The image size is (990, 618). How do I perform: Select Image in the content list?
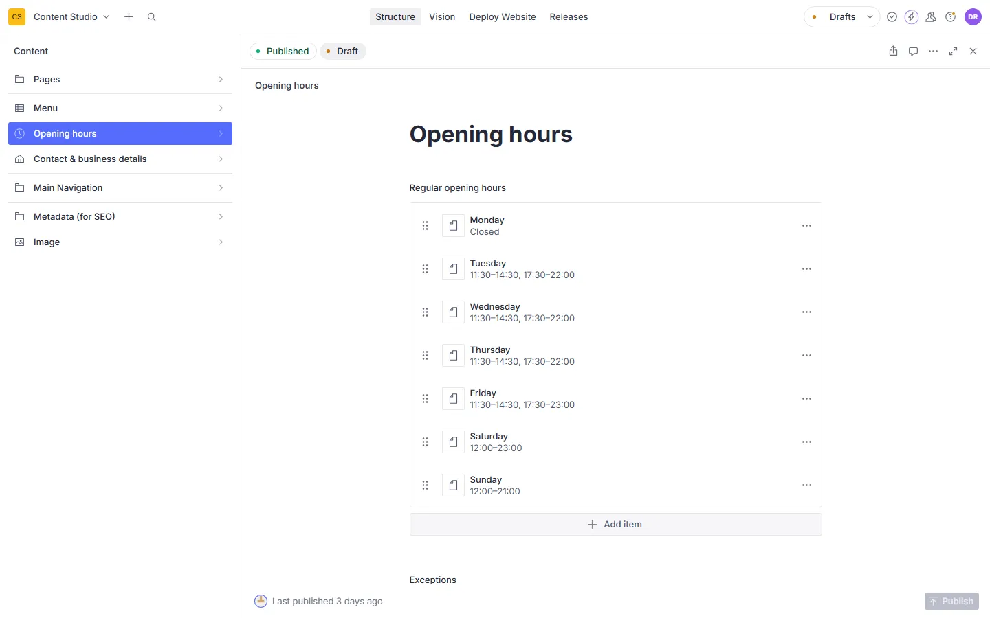pos(120,242)
